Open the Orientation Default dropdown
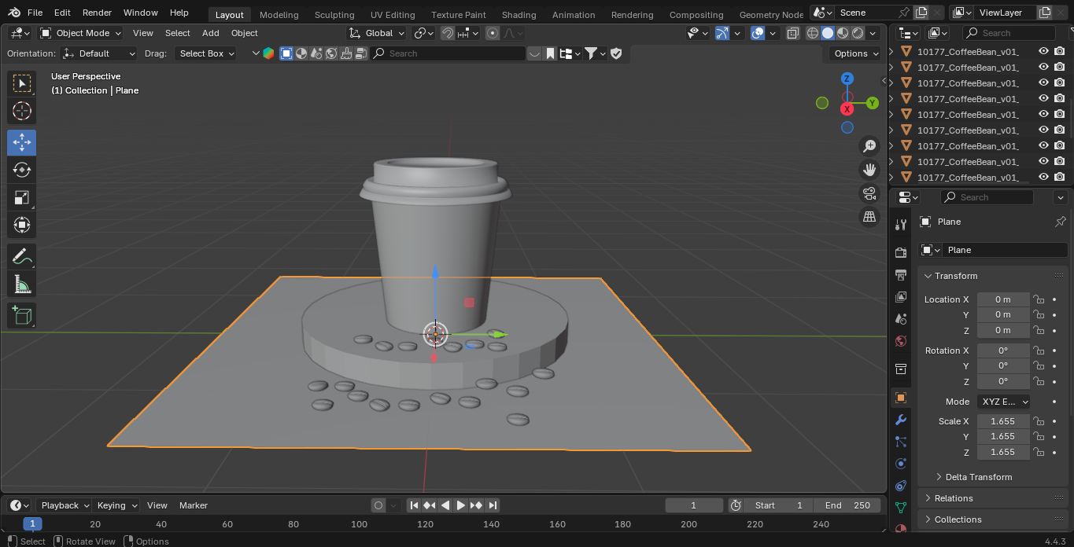The width and height of the screenshot is (1074, 547). (x=99, y=53)
